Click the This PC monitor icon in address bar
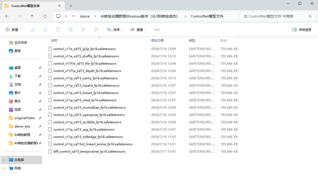 click(x=58, y=16)
